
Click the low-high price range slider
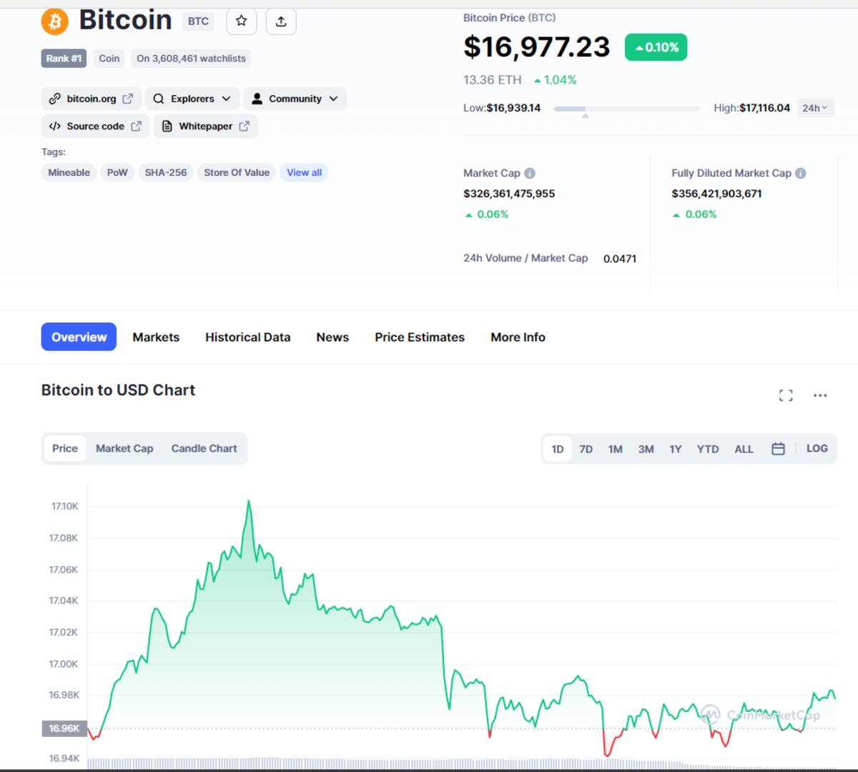(x=626, y=109)
